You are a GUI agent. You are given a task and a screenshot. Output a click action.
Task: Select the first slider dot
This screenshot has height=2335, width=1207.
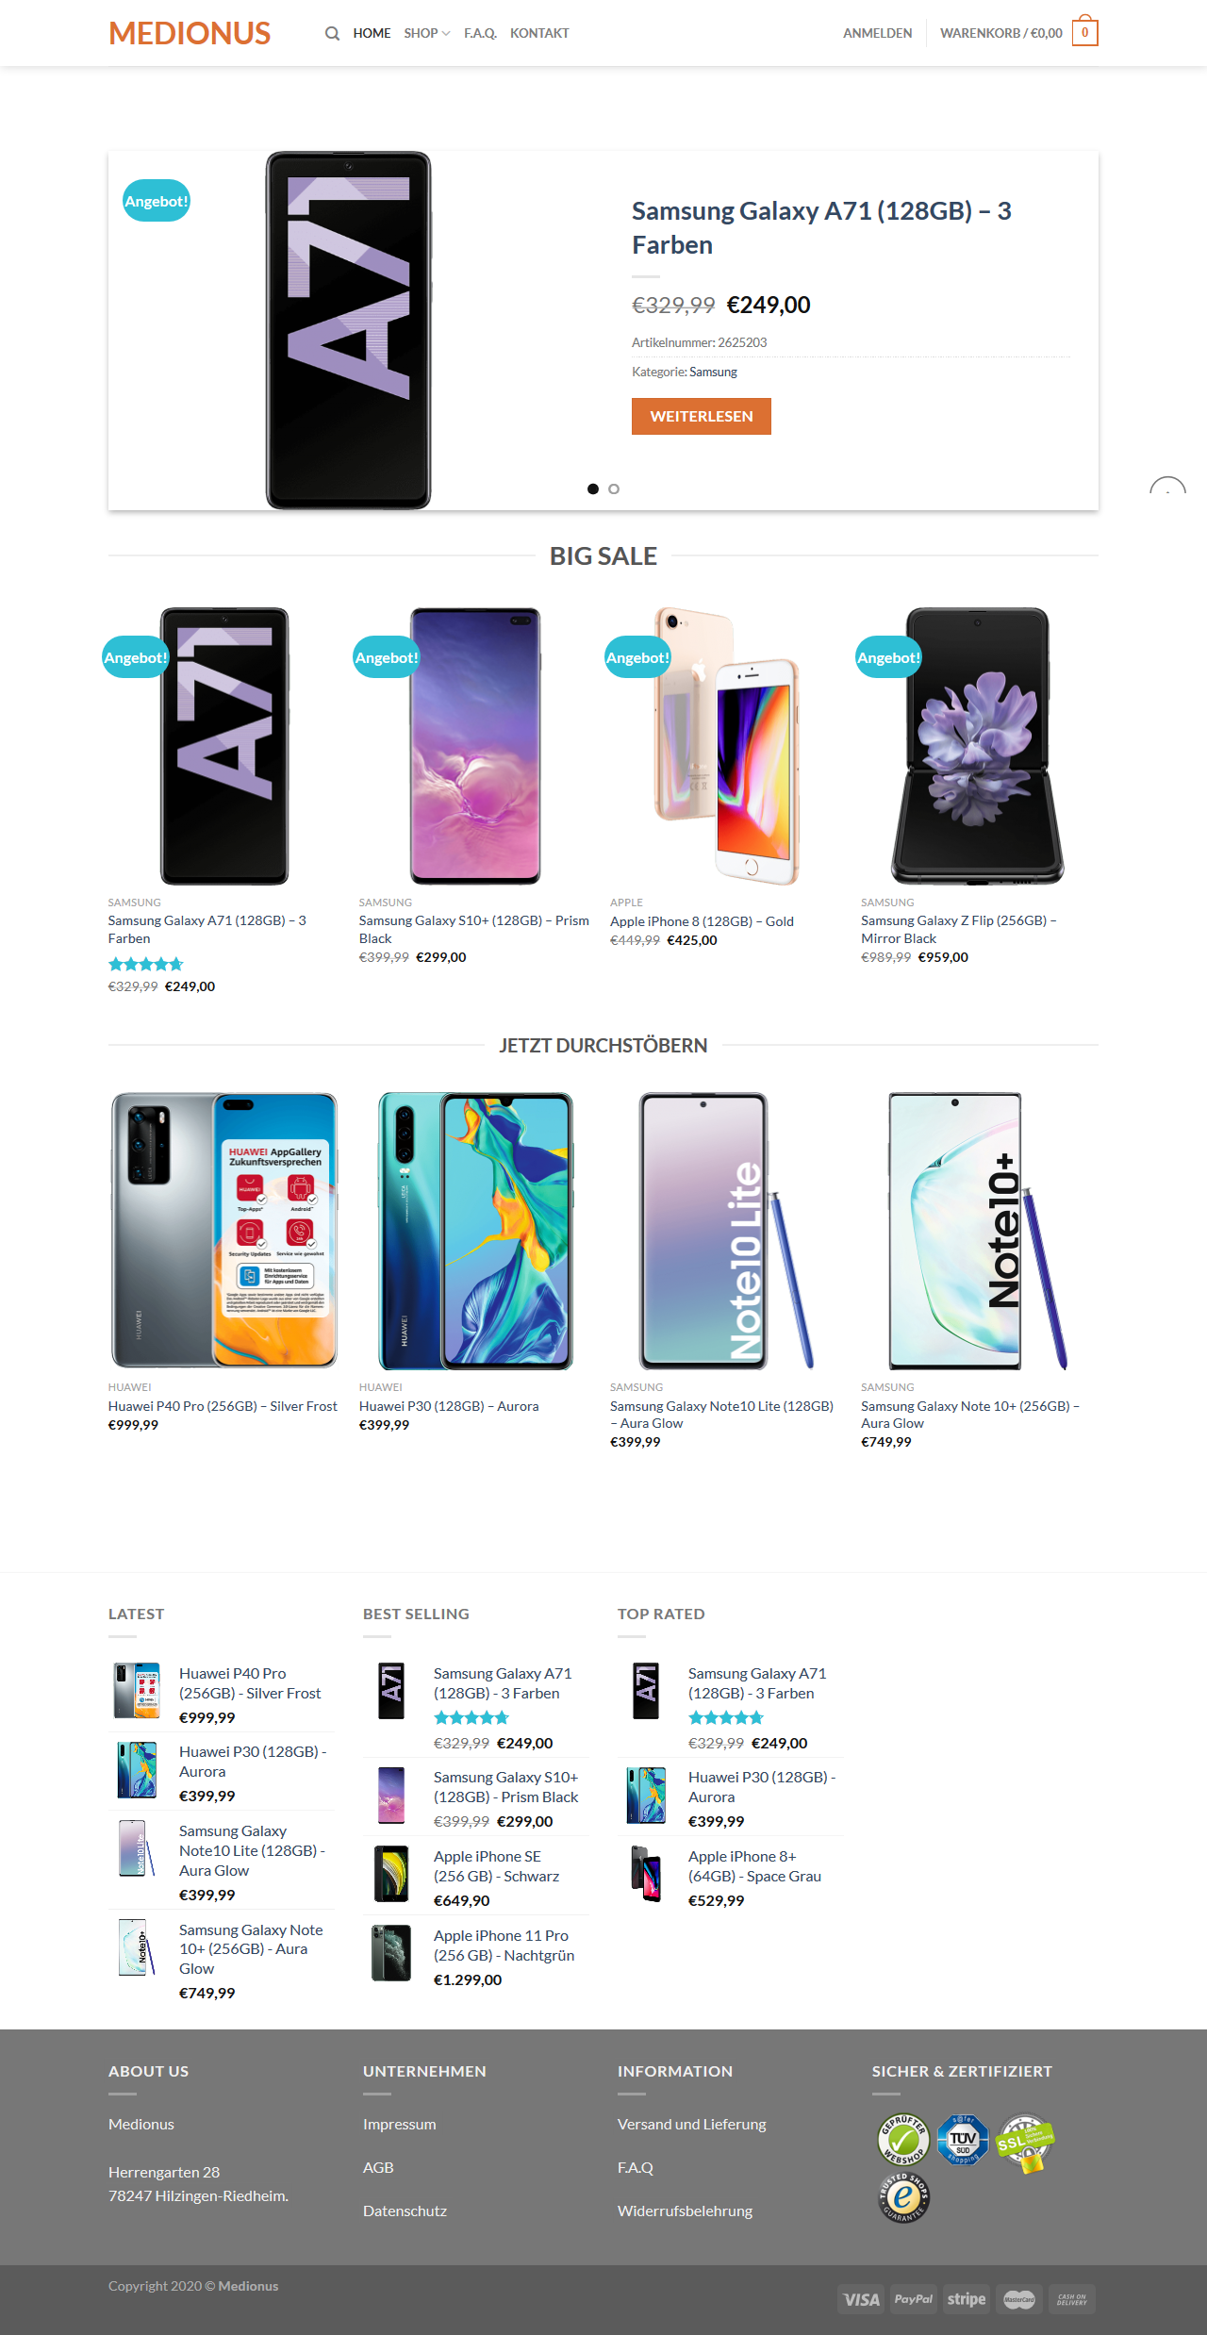[593, 489]
